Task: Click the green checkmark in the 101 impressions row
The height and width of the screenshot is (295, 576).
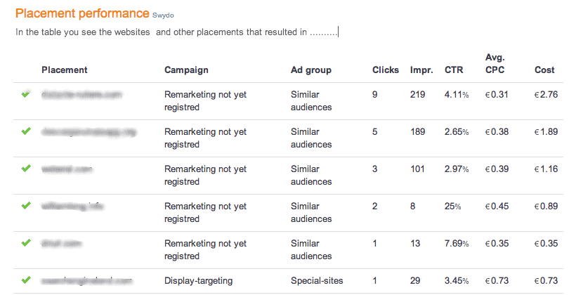Action: click(x=26, y=169)
